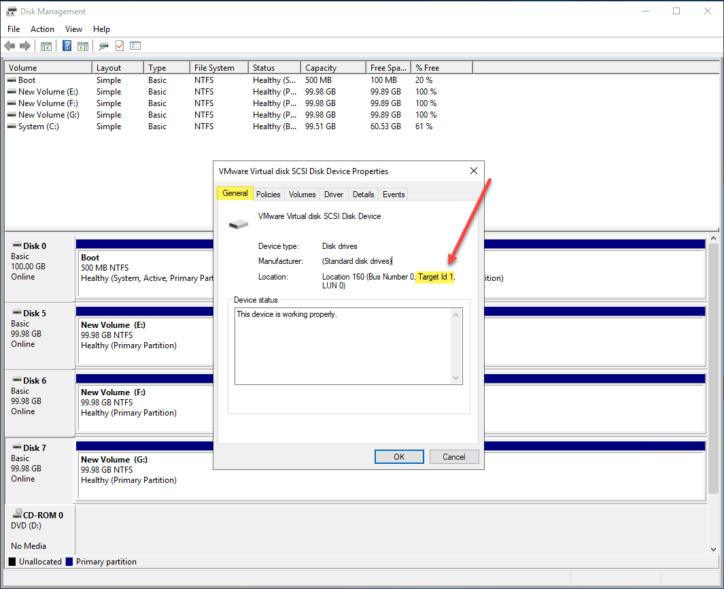Open the Action menu
This screenshot has width=724, height=589.
[42, 29]
